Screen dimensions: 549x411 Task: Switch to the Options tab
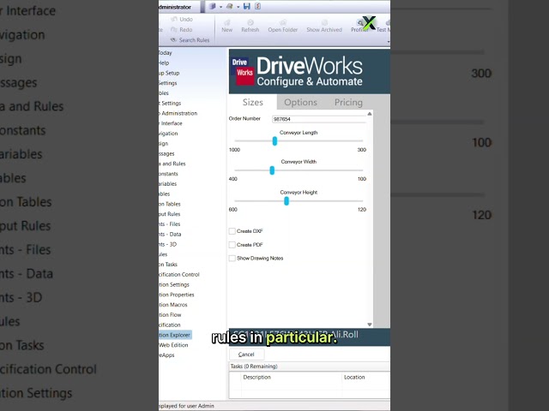(300, 103)
